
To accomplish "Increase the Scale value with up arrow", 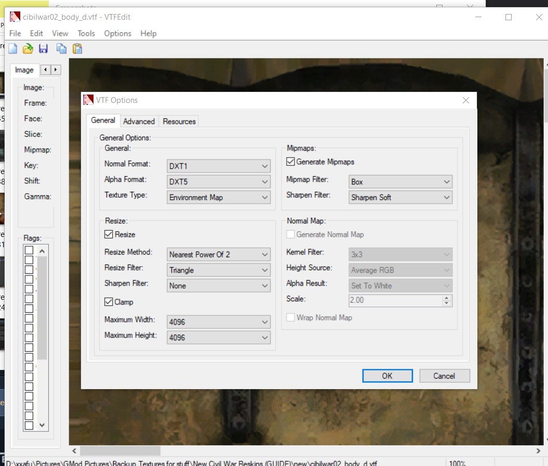I will pos(447,298).
